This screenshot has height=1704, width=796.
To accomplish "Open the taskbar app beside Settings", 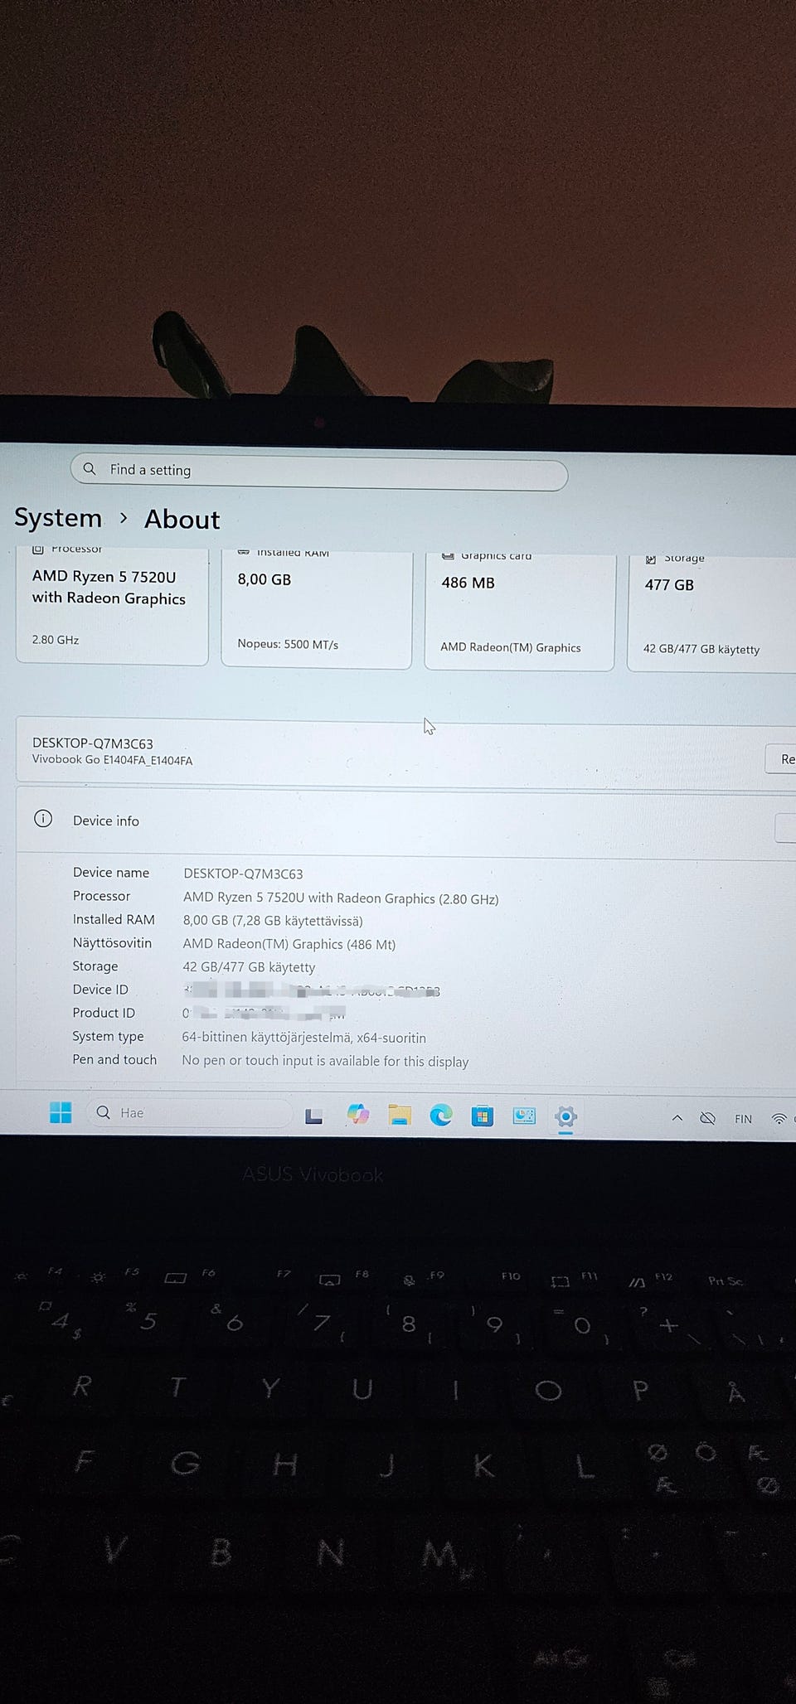I will tap(524, 1116).
